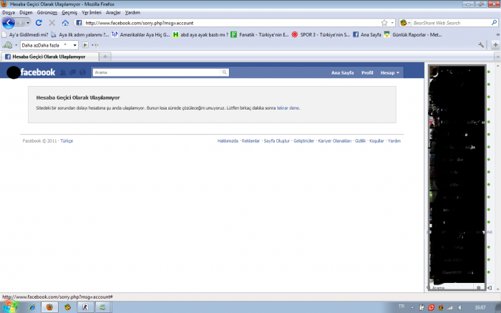
Task: Click the Facebook search magnifier button
Action: coord(224,72)
